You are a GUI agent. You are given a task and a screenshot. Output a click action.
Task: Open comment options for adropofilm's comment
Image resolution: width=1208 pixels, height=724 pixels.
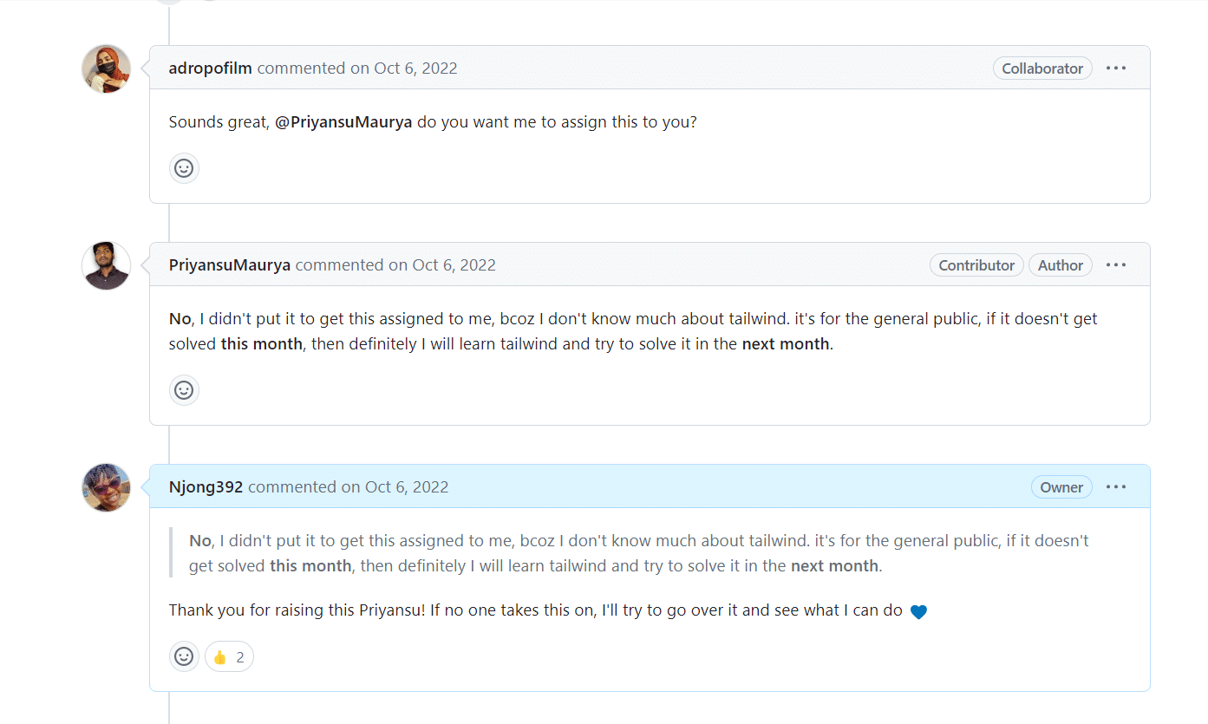tap(1116, 68)
